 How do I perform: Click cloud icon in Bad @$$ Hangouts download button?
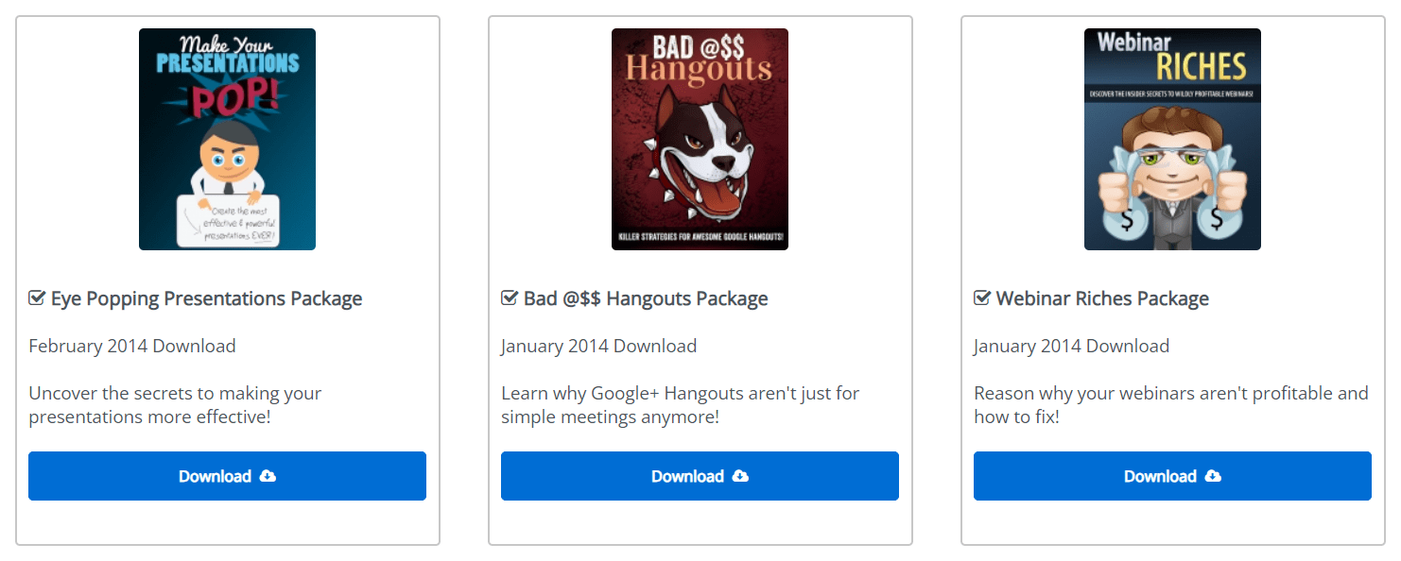click(741, 476)
